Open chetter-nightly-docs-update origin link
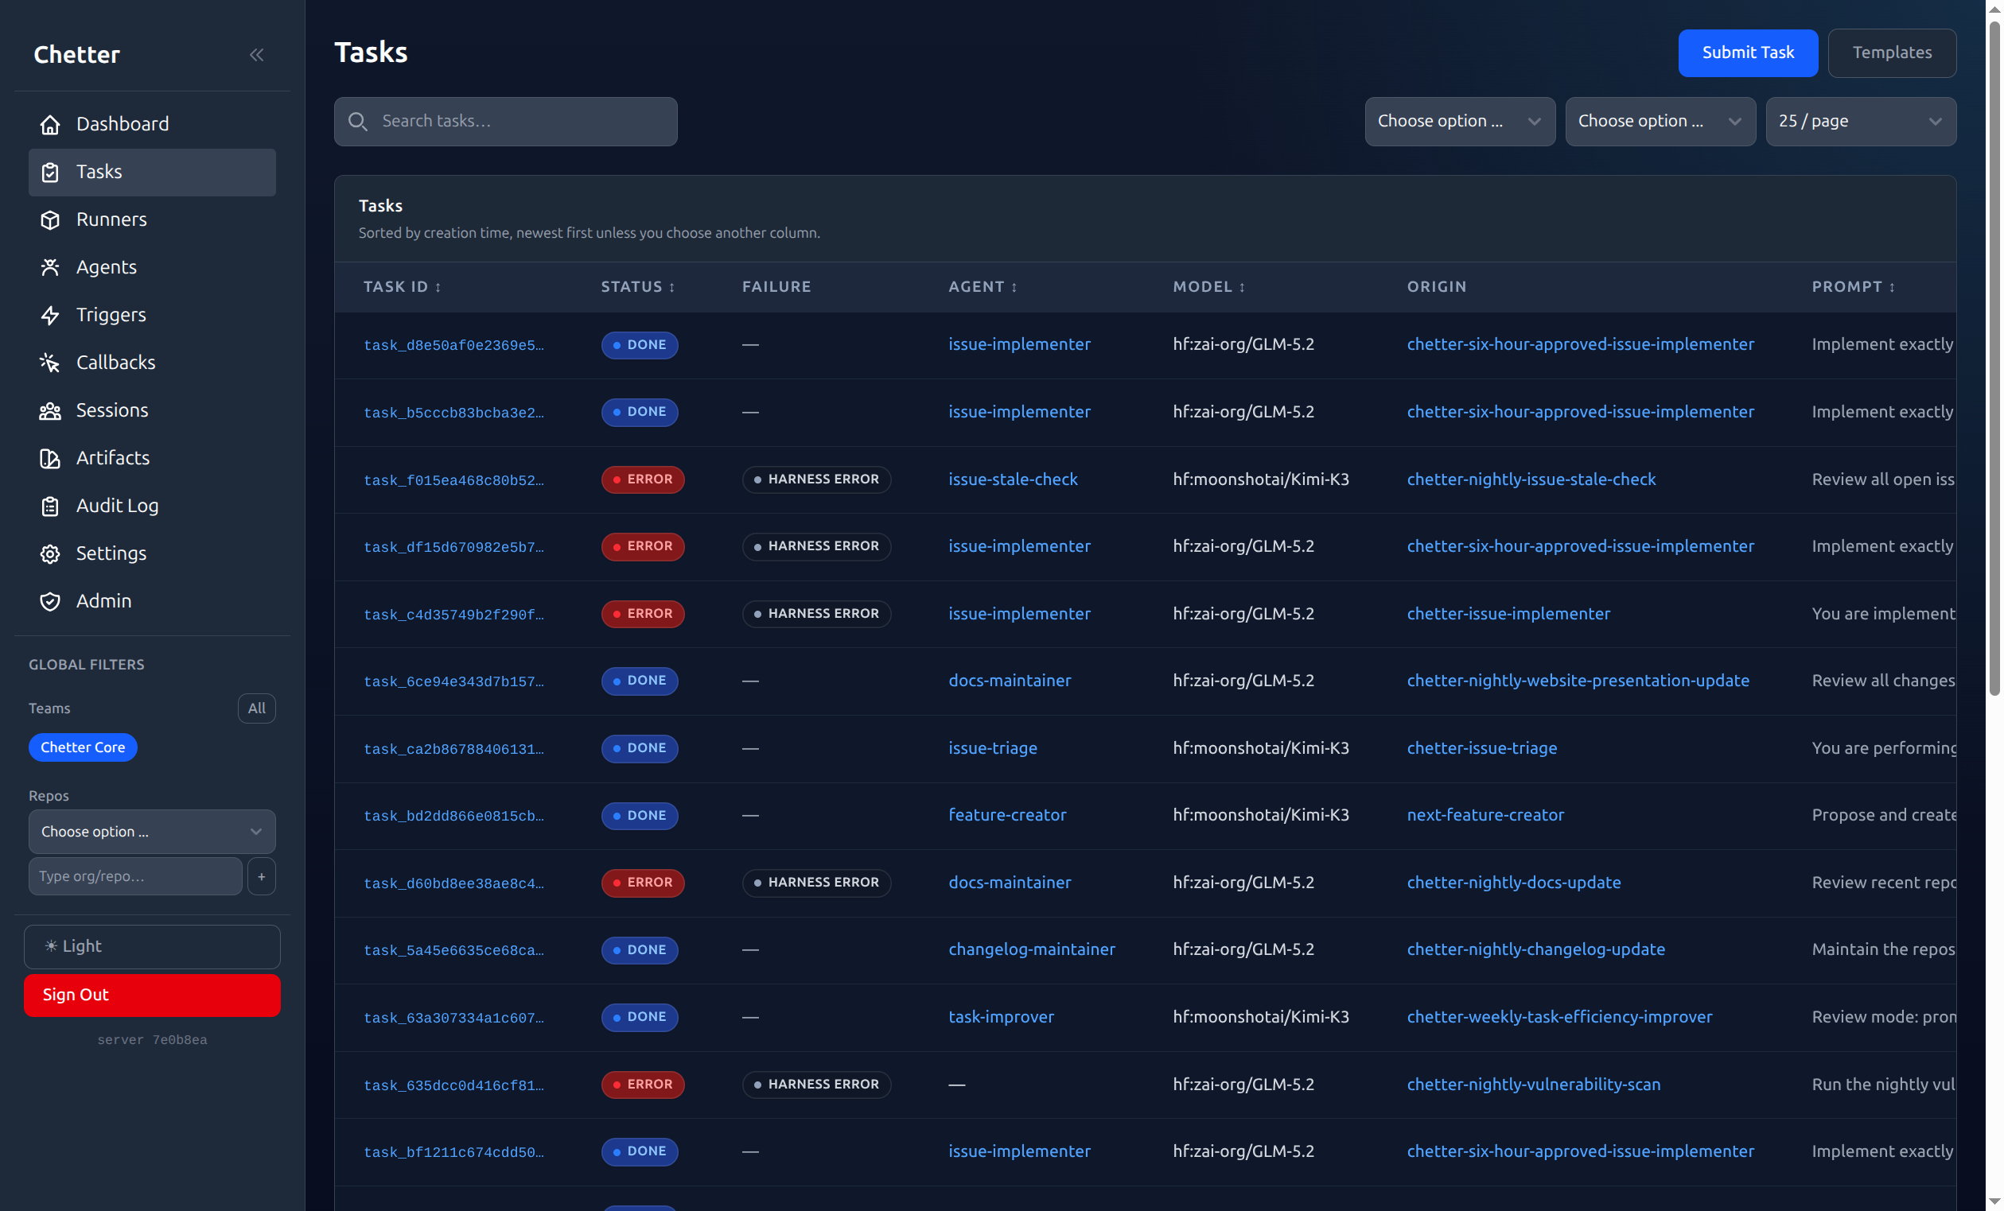This screenshot has width=2004, height=1211. coord(1514,883)
